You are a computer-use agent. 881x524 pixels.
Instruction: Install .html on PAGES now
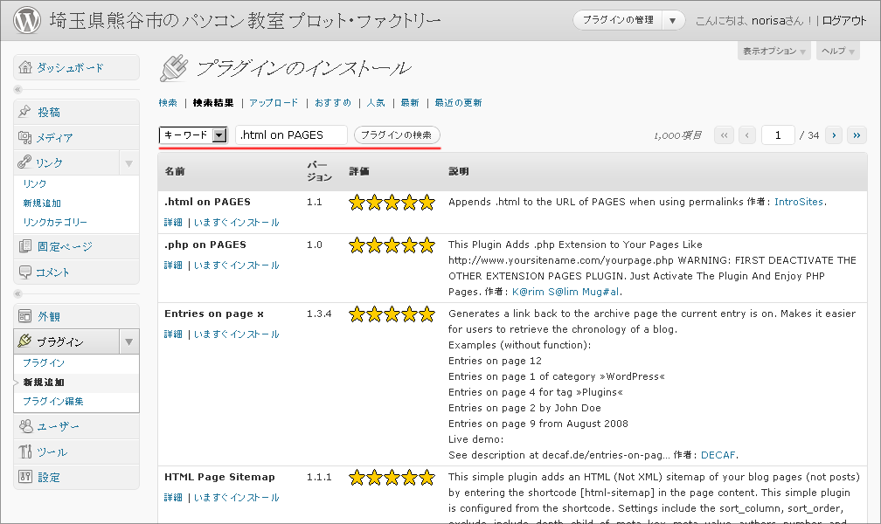point(237,223)
